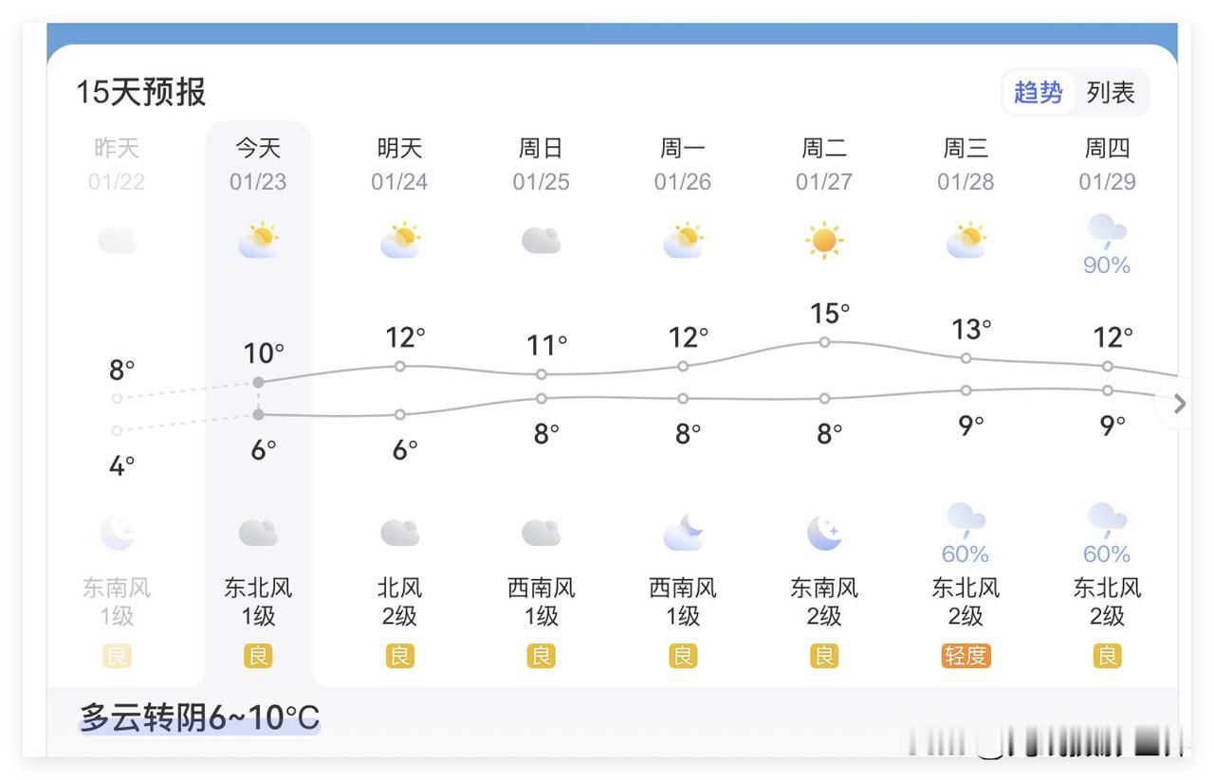Click the cloudy night icon under 周一

[682, 532]
